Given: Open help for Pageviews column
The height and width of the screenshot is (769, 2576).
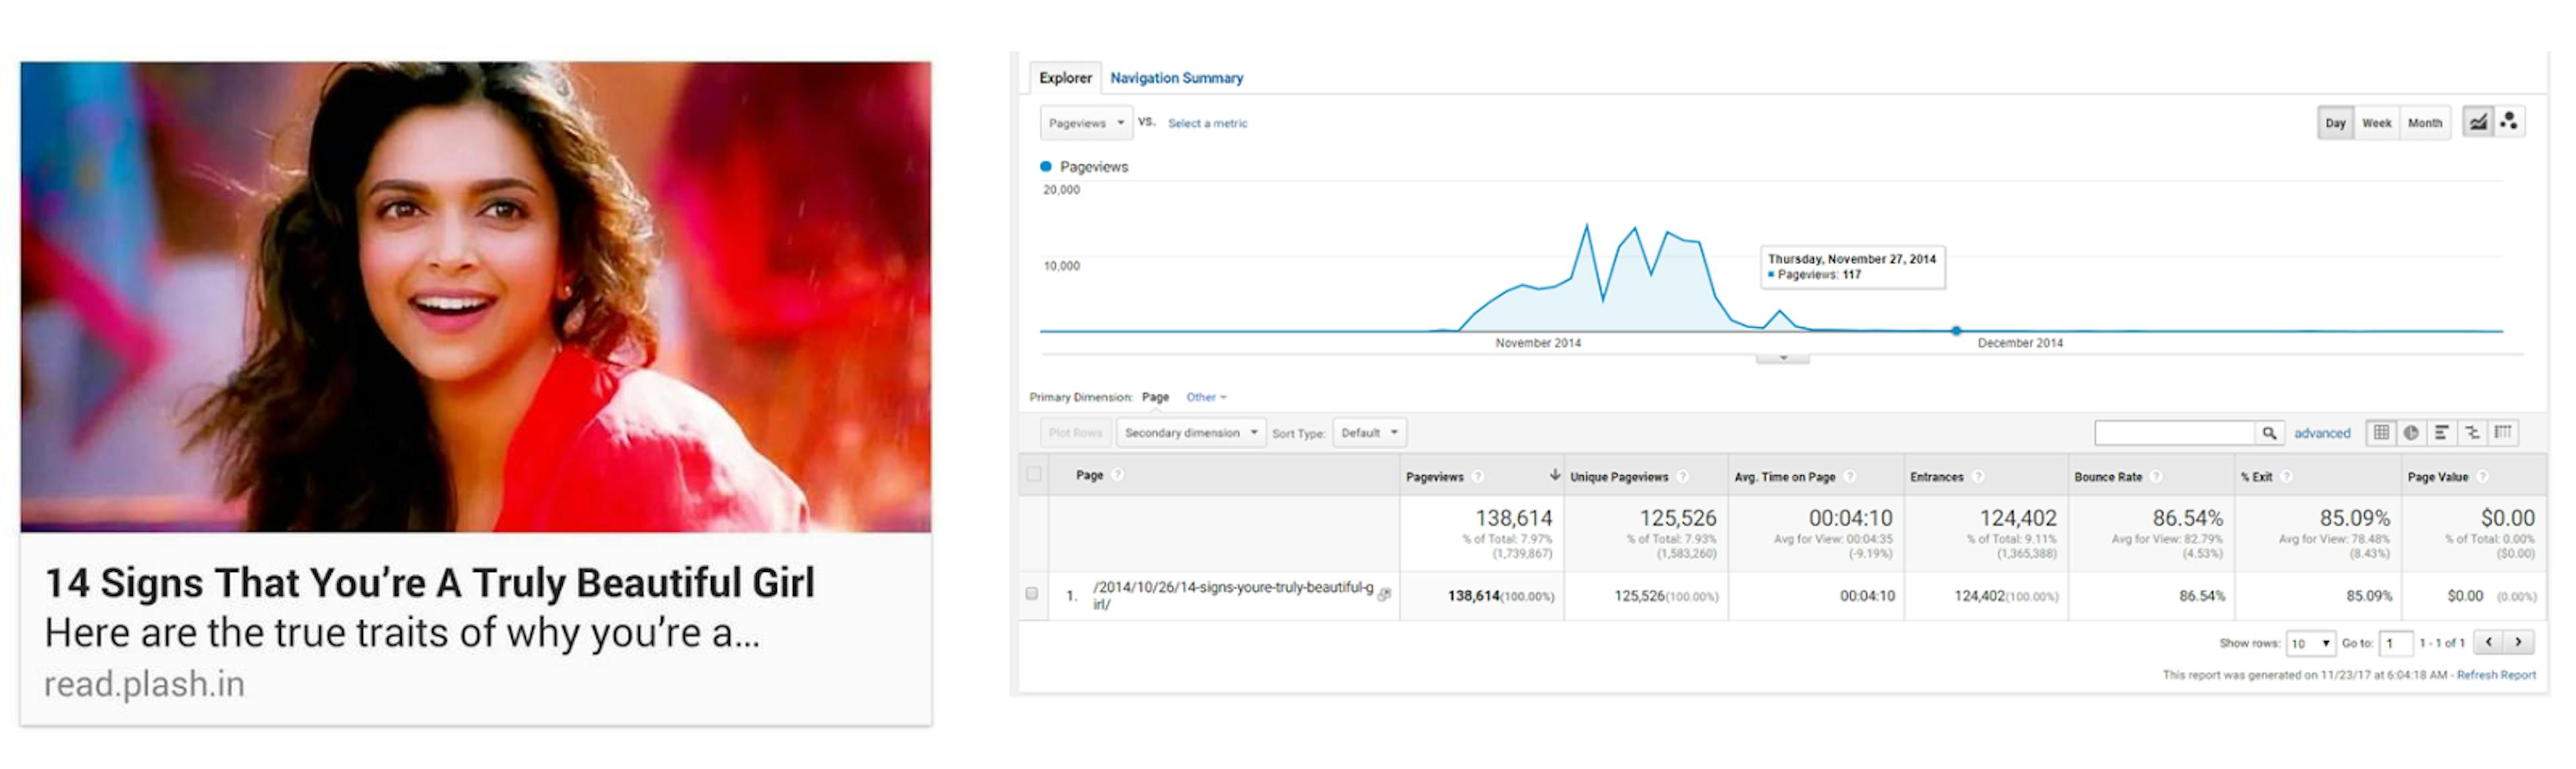Looking at the screenshot, I should click(1477, 477).
